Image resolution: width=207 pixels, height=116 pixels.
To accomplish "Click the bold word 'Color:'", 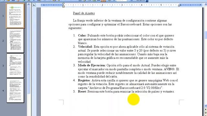I will click(82, 35).
